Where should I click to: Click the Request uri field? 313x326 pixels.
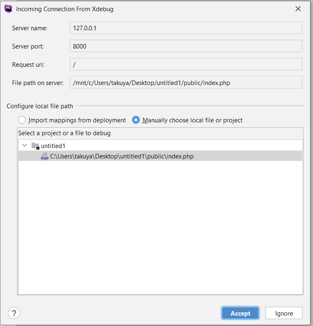tap(186, 64)
